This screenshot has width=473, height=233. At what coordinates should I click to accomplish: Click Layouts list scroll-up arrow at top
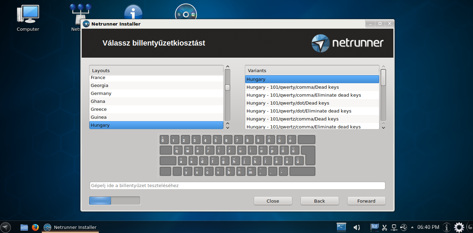227,67
